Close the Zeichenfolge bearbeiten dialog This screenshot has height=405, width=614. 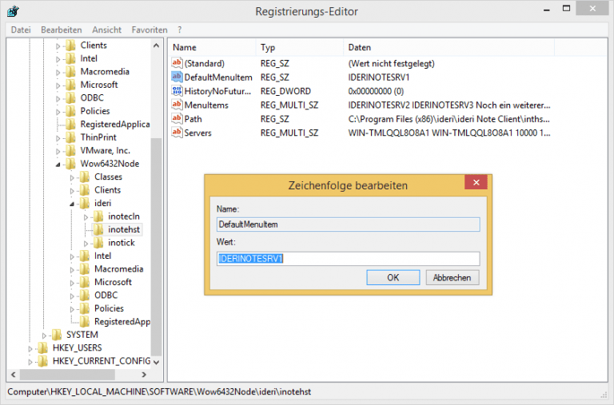click(x=476, y=182)
